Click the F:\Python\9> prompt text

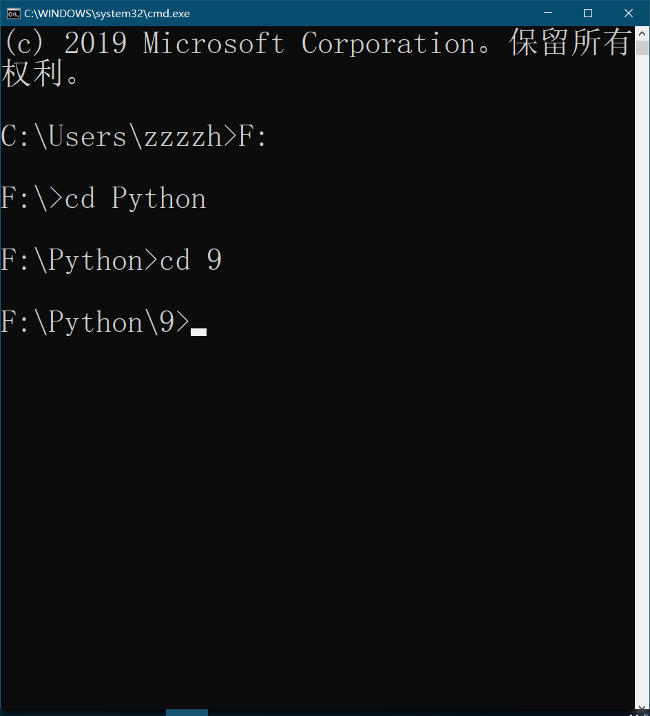point(95,322)
